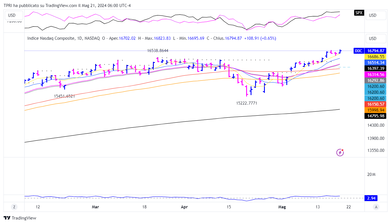This screenshot has width=391, height=224.
Task: Click the 2.94 indicator value label
Action: (x=371, y=198)
